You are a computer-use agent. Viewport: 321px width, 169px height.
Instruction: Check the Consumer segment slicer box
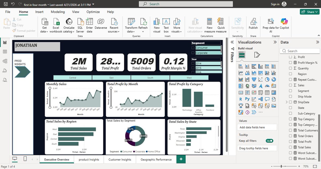(193, 48)
